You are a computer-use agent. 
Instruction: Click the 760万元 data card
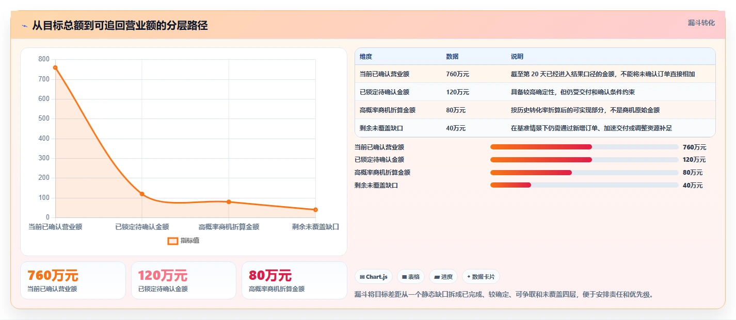pyautogui.click(x=73, y=280)
